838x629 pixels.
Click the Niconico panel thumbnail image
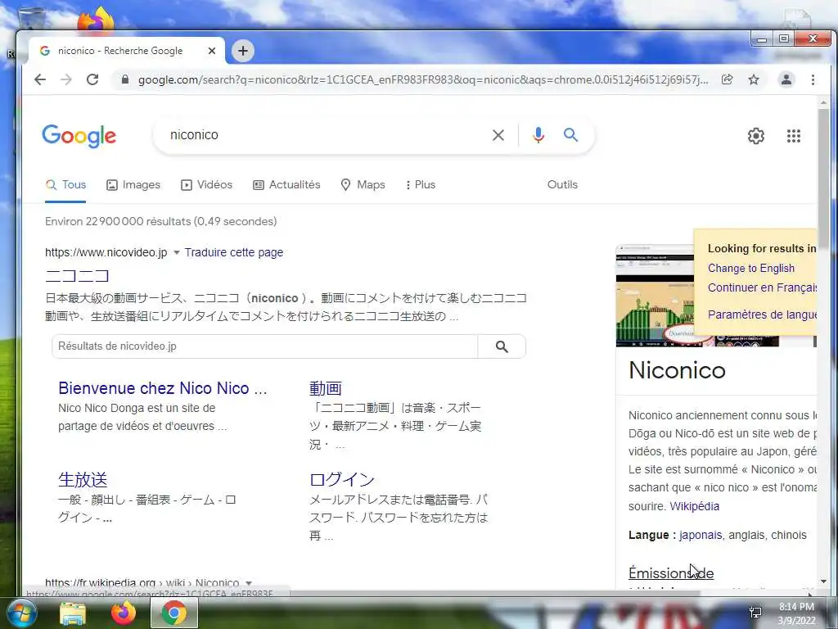(656, 296)
